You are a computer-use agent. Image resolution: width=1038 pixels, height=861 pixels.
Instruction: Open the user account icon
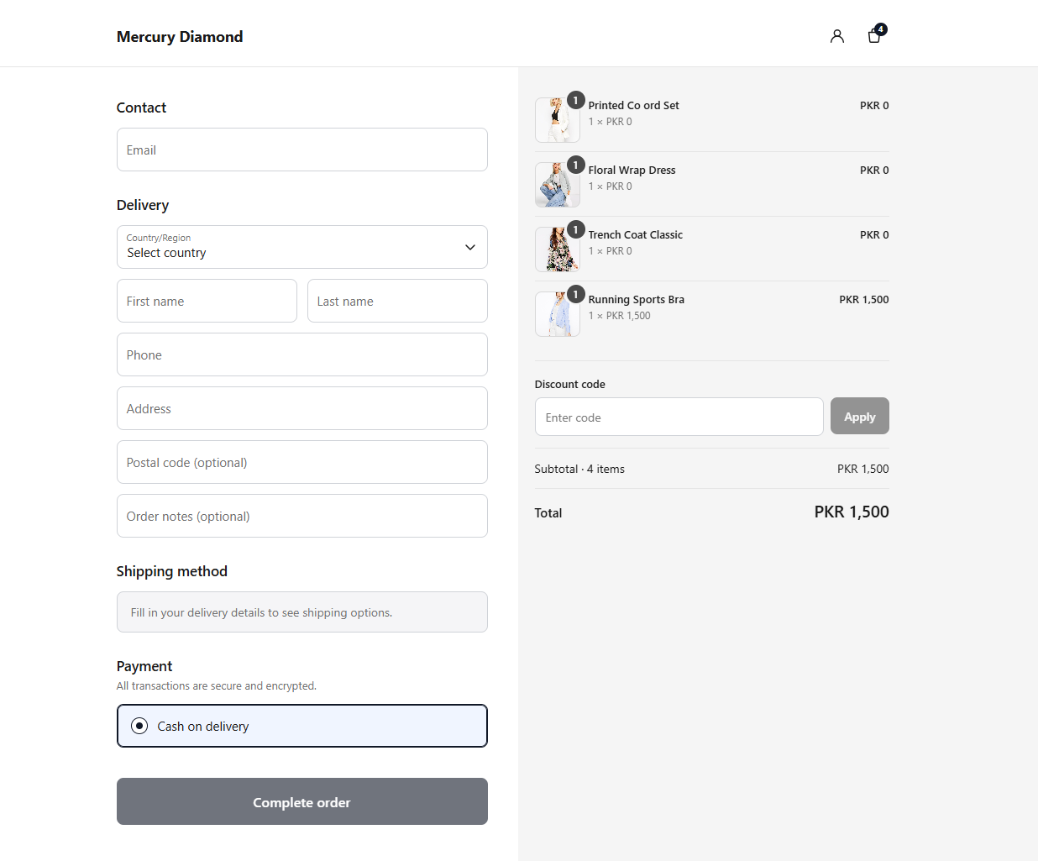pos(836,36)
